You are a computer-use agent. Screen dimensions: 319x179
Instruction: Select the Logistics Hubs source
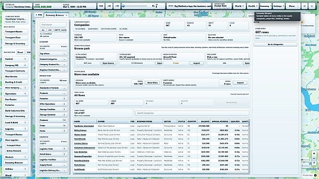click(53, 149)
